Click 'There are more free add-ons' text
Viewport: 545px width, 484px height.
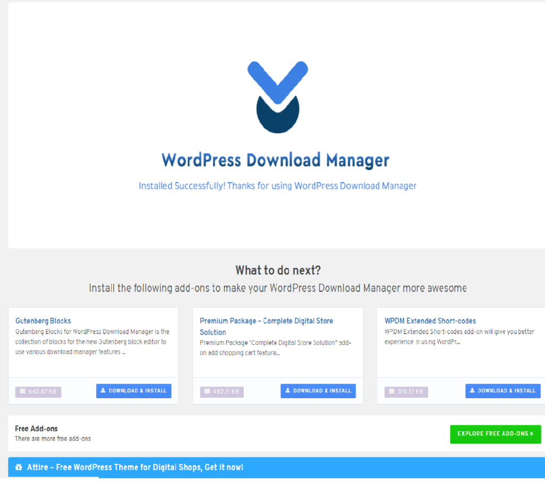(x=53, y=439)
